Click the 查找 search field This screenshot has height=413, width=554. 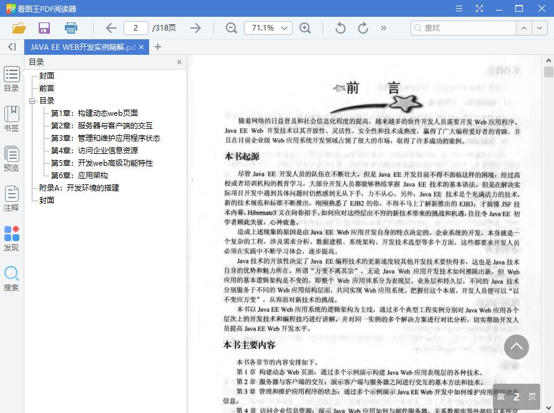pos(463,28)
